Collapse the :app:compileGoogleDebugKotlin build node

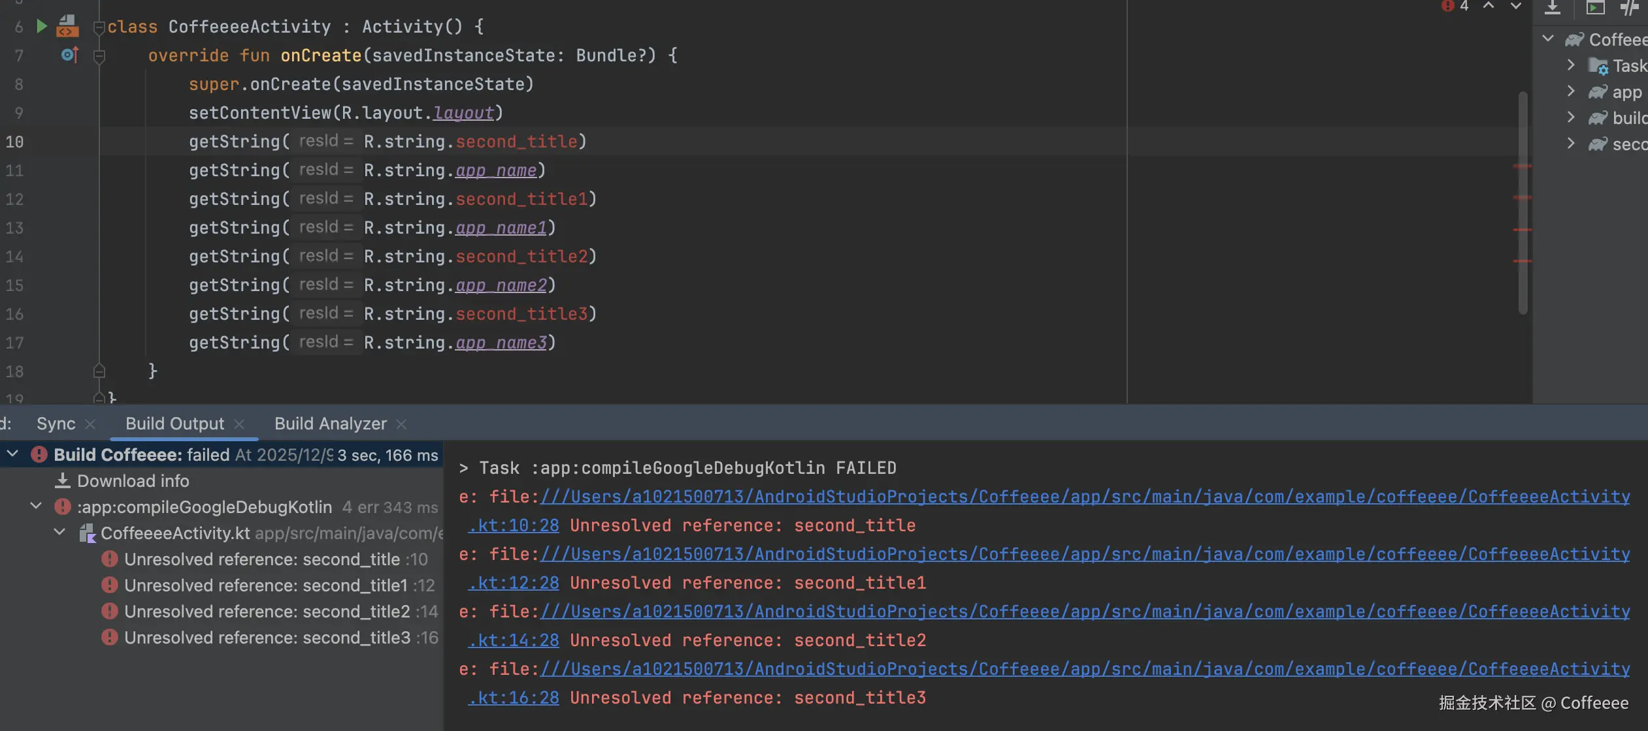click(x=36, y=506)
